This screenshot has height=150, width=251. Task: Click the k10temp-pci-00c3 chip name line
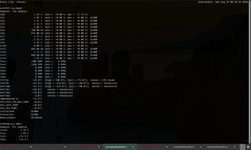tap(11, 124)
